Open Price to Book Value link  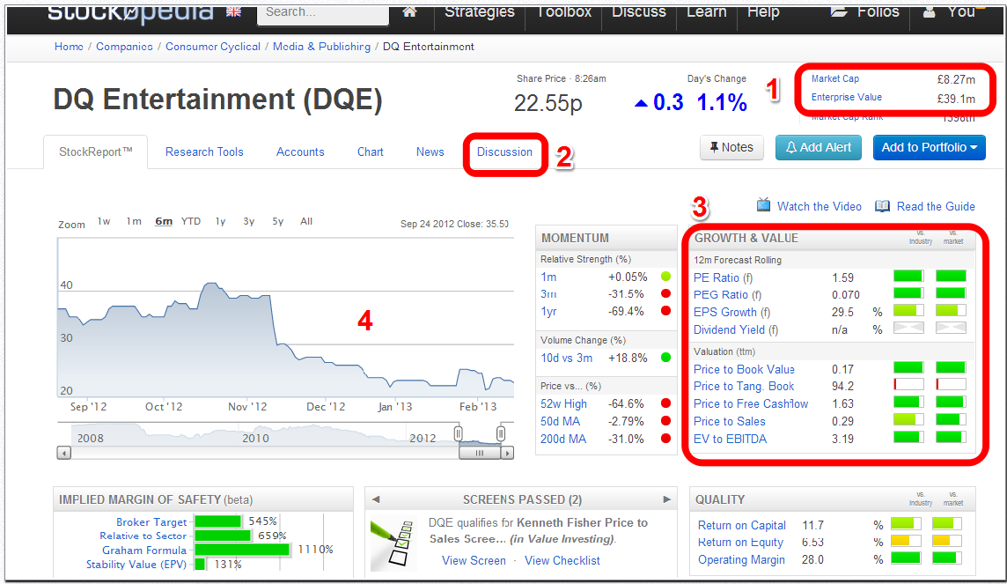tap(744, 369)
